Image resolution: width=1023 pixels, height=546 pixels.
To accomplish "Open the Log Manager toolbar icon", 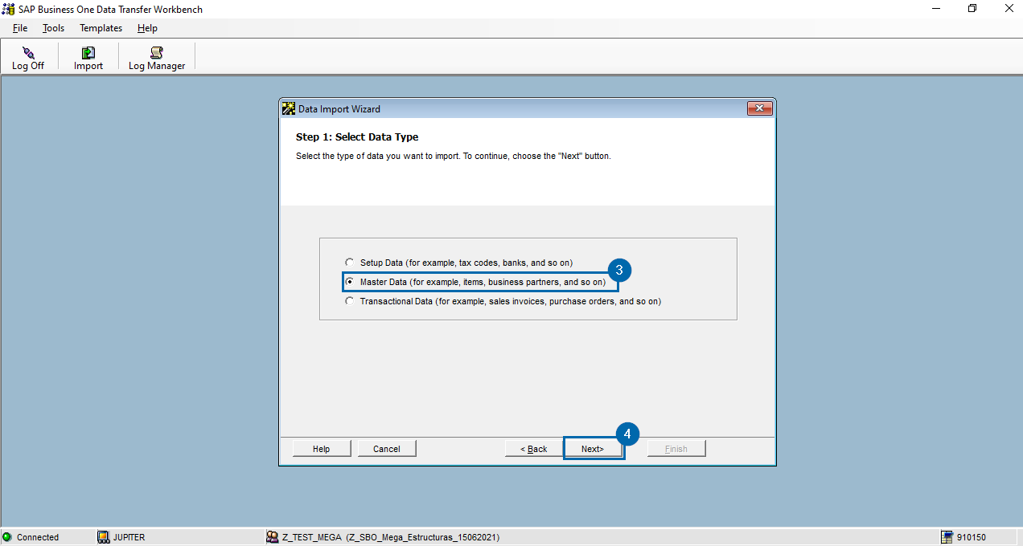I will point(157,53).
